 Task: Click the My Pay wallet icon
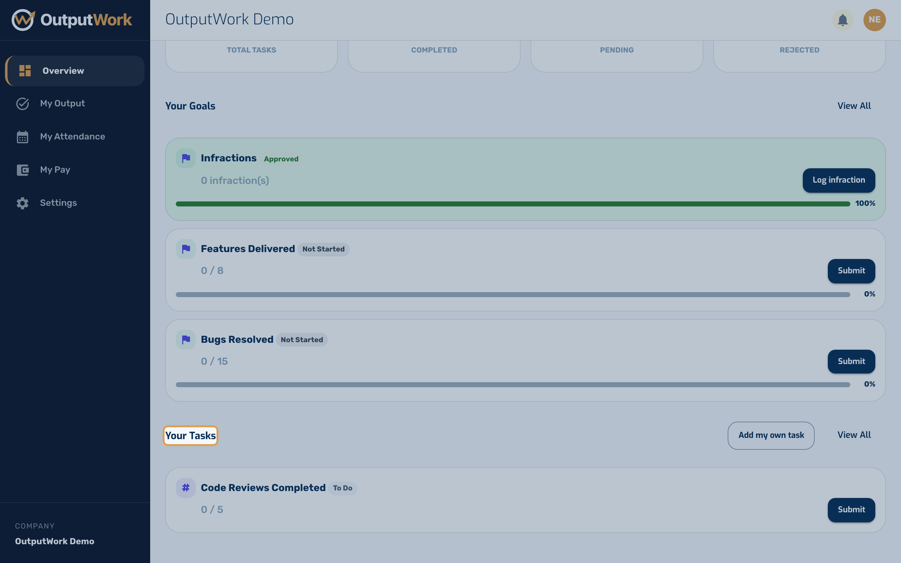click(23, 170)
